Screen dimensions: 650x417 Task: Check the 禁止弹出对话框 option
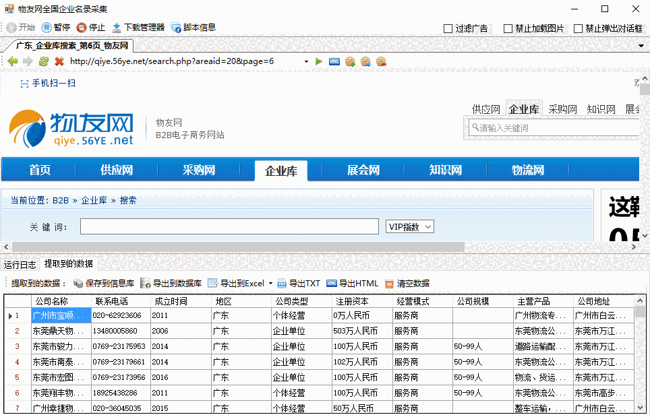coord(578,28)
